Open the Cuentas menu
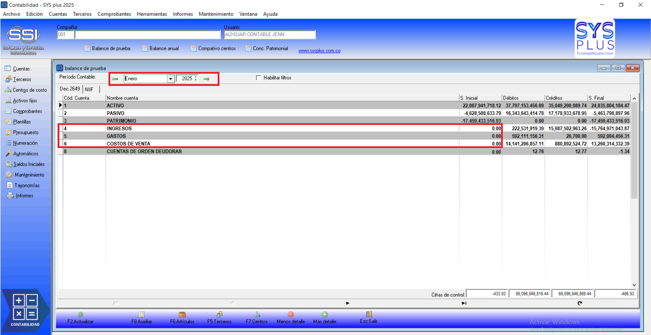The width and height of the screenshot is (651, 335). pos(58,14)
